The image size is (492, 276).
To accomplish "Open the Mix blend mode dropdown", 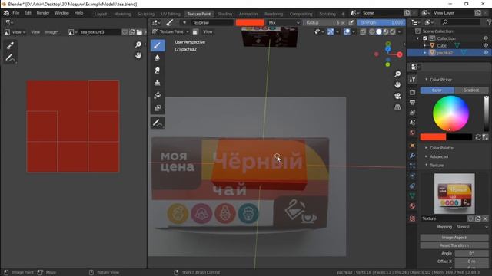I will 284,22.
